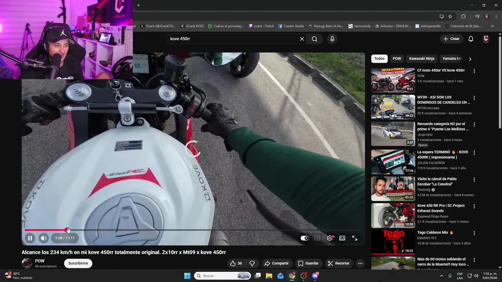The height and width of the screenshot is (282, 502).
Task: Enter fullscreen with the expand icon
Action: pos(355,238)
